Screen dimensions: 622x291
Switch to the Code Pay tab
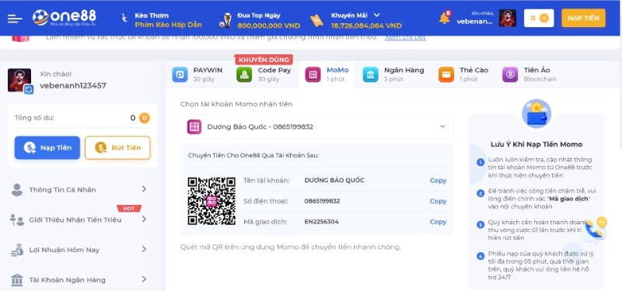[x=264, y=74]
